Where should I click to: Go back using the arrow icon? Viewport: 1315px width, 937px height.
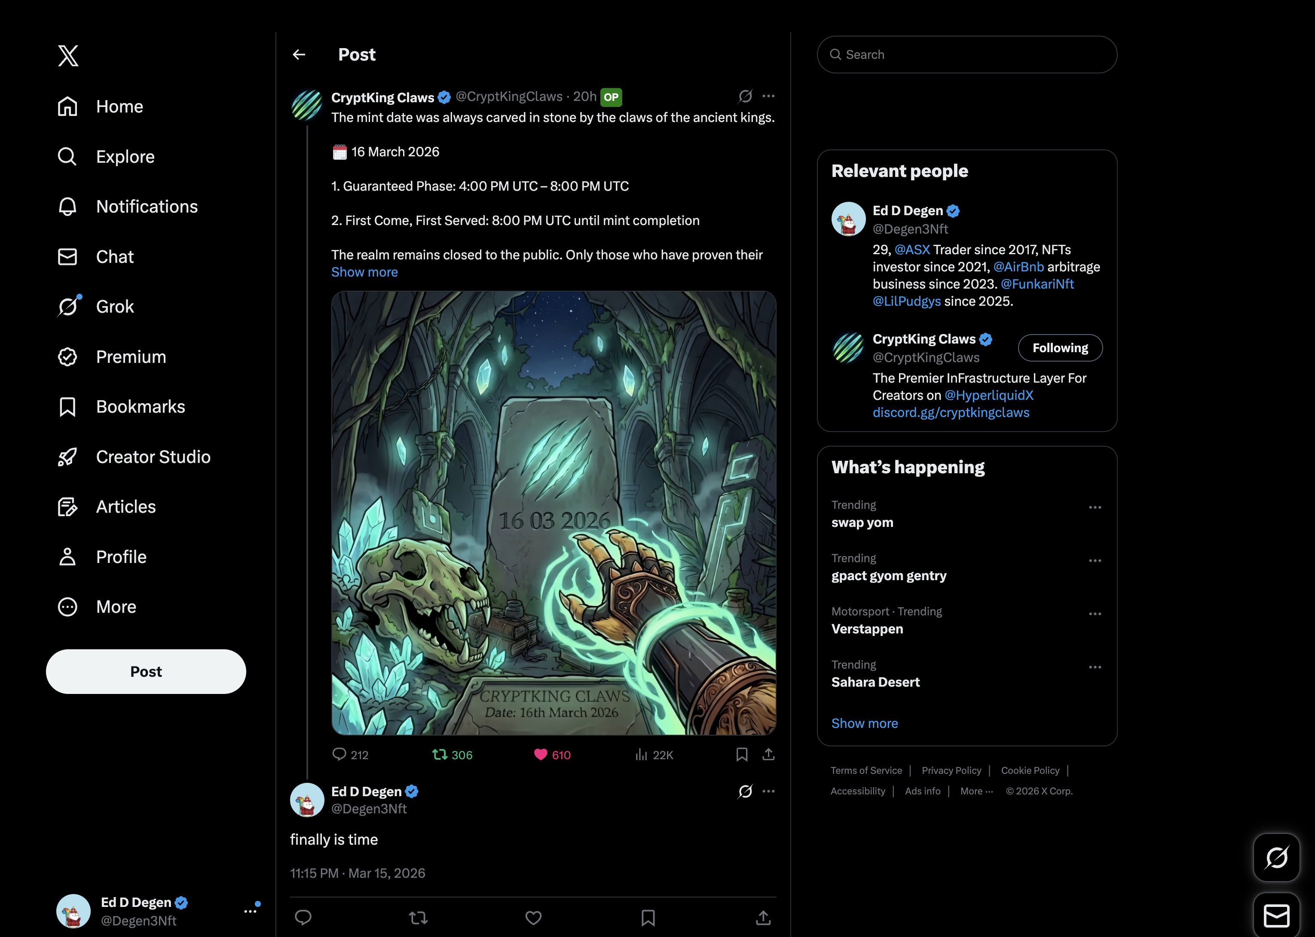pos(299,55)
